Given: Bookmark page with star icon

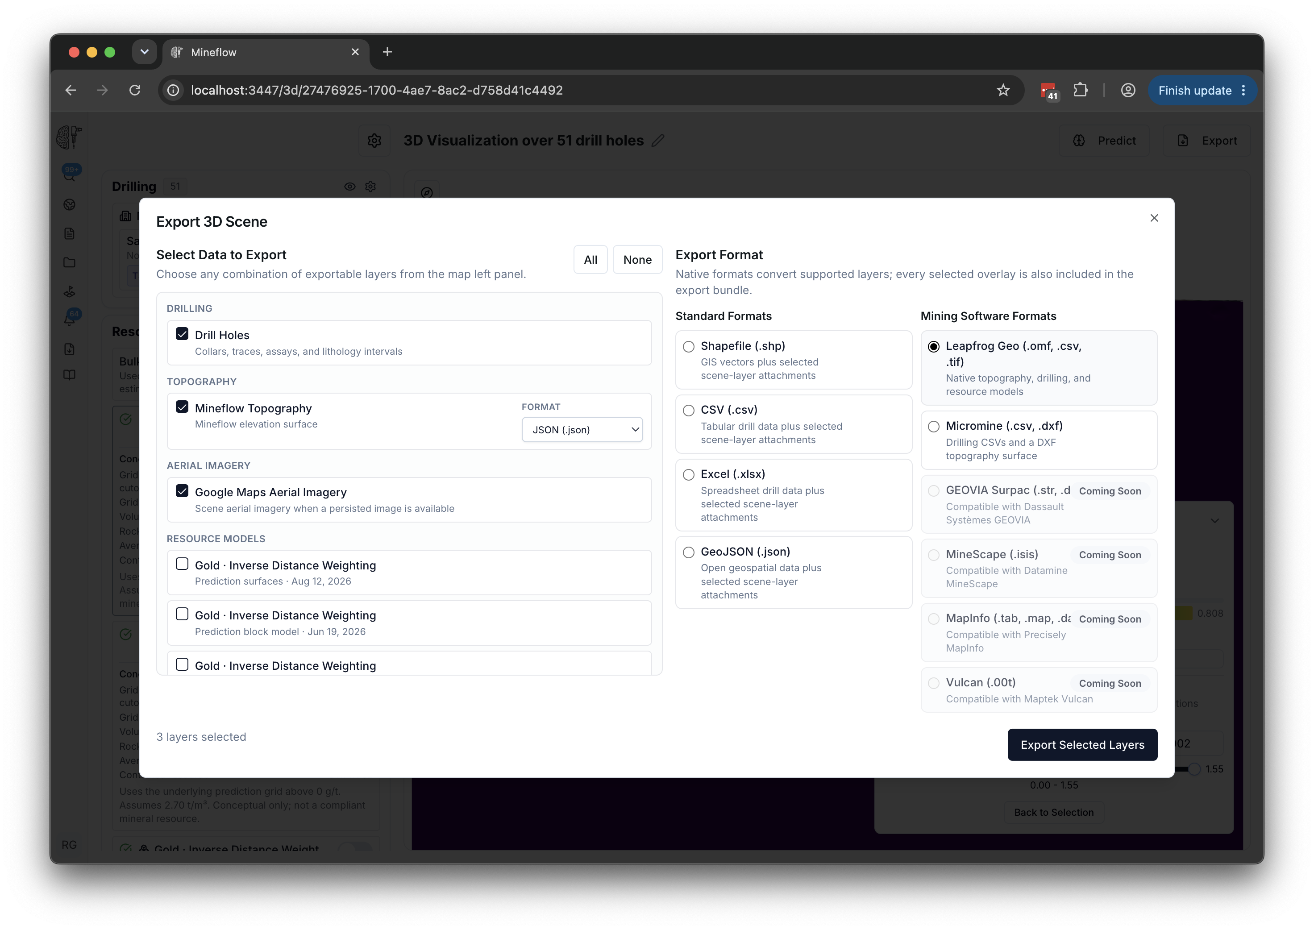Looking at the screenshot, I should [1003, 90].
